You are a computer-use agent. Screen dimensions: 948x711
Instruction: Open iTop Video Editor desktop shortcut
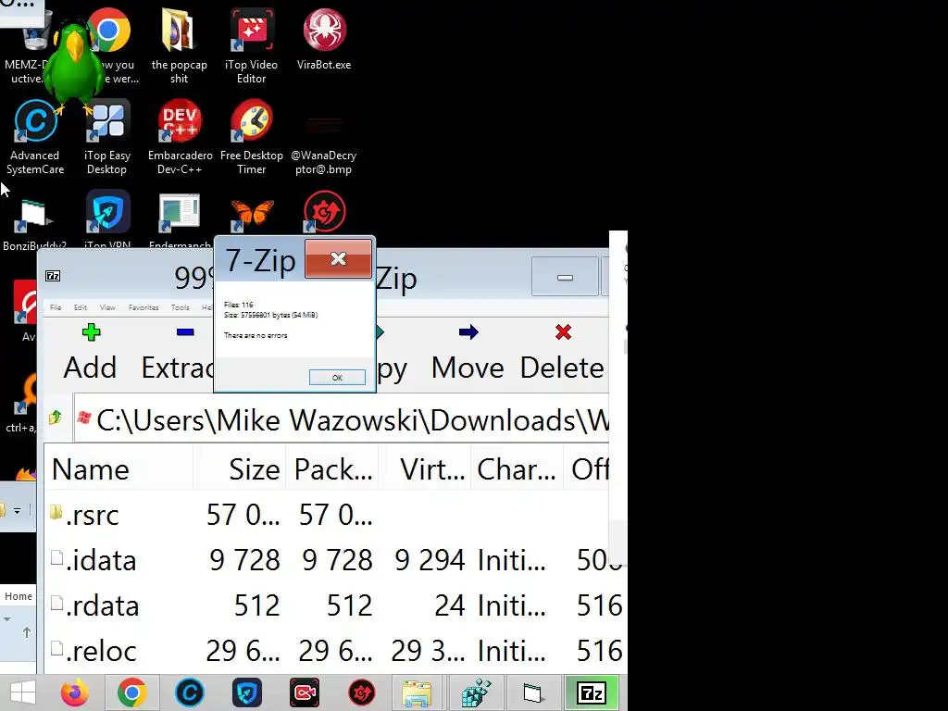tap(252, 45)
